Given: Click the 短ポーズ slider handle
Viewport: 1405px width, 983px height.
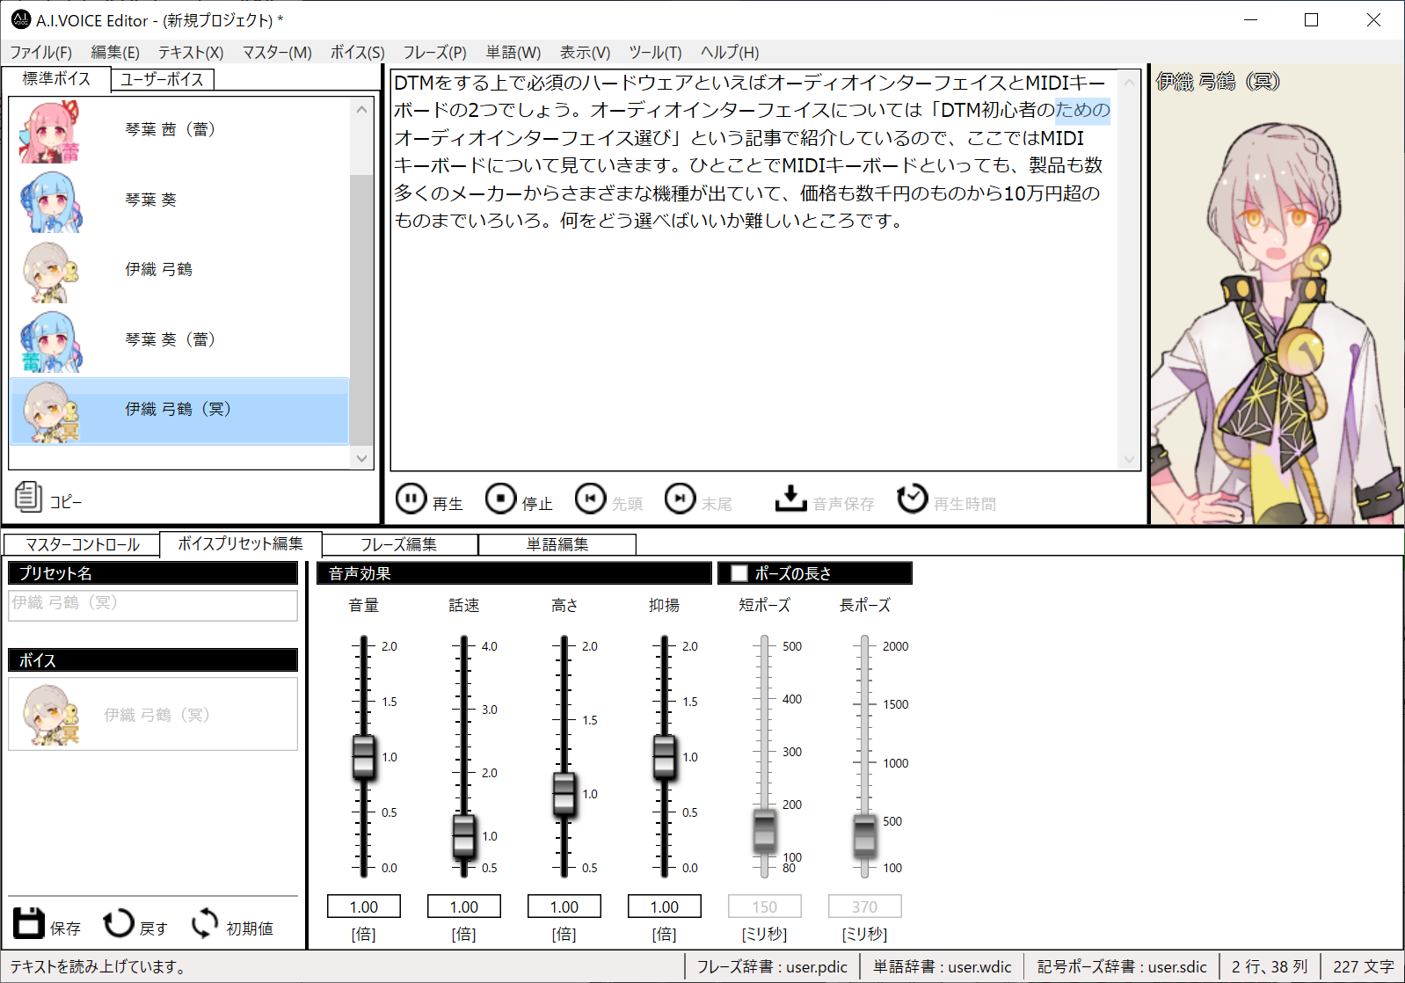Looking at the screenshot, I should pos(764,831).
